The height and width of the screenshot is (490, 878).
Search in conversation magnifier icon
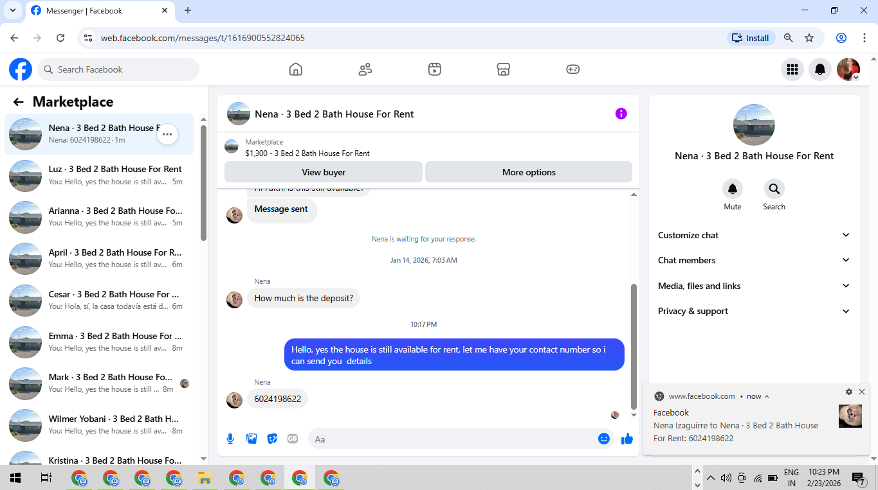click(774, 189)
